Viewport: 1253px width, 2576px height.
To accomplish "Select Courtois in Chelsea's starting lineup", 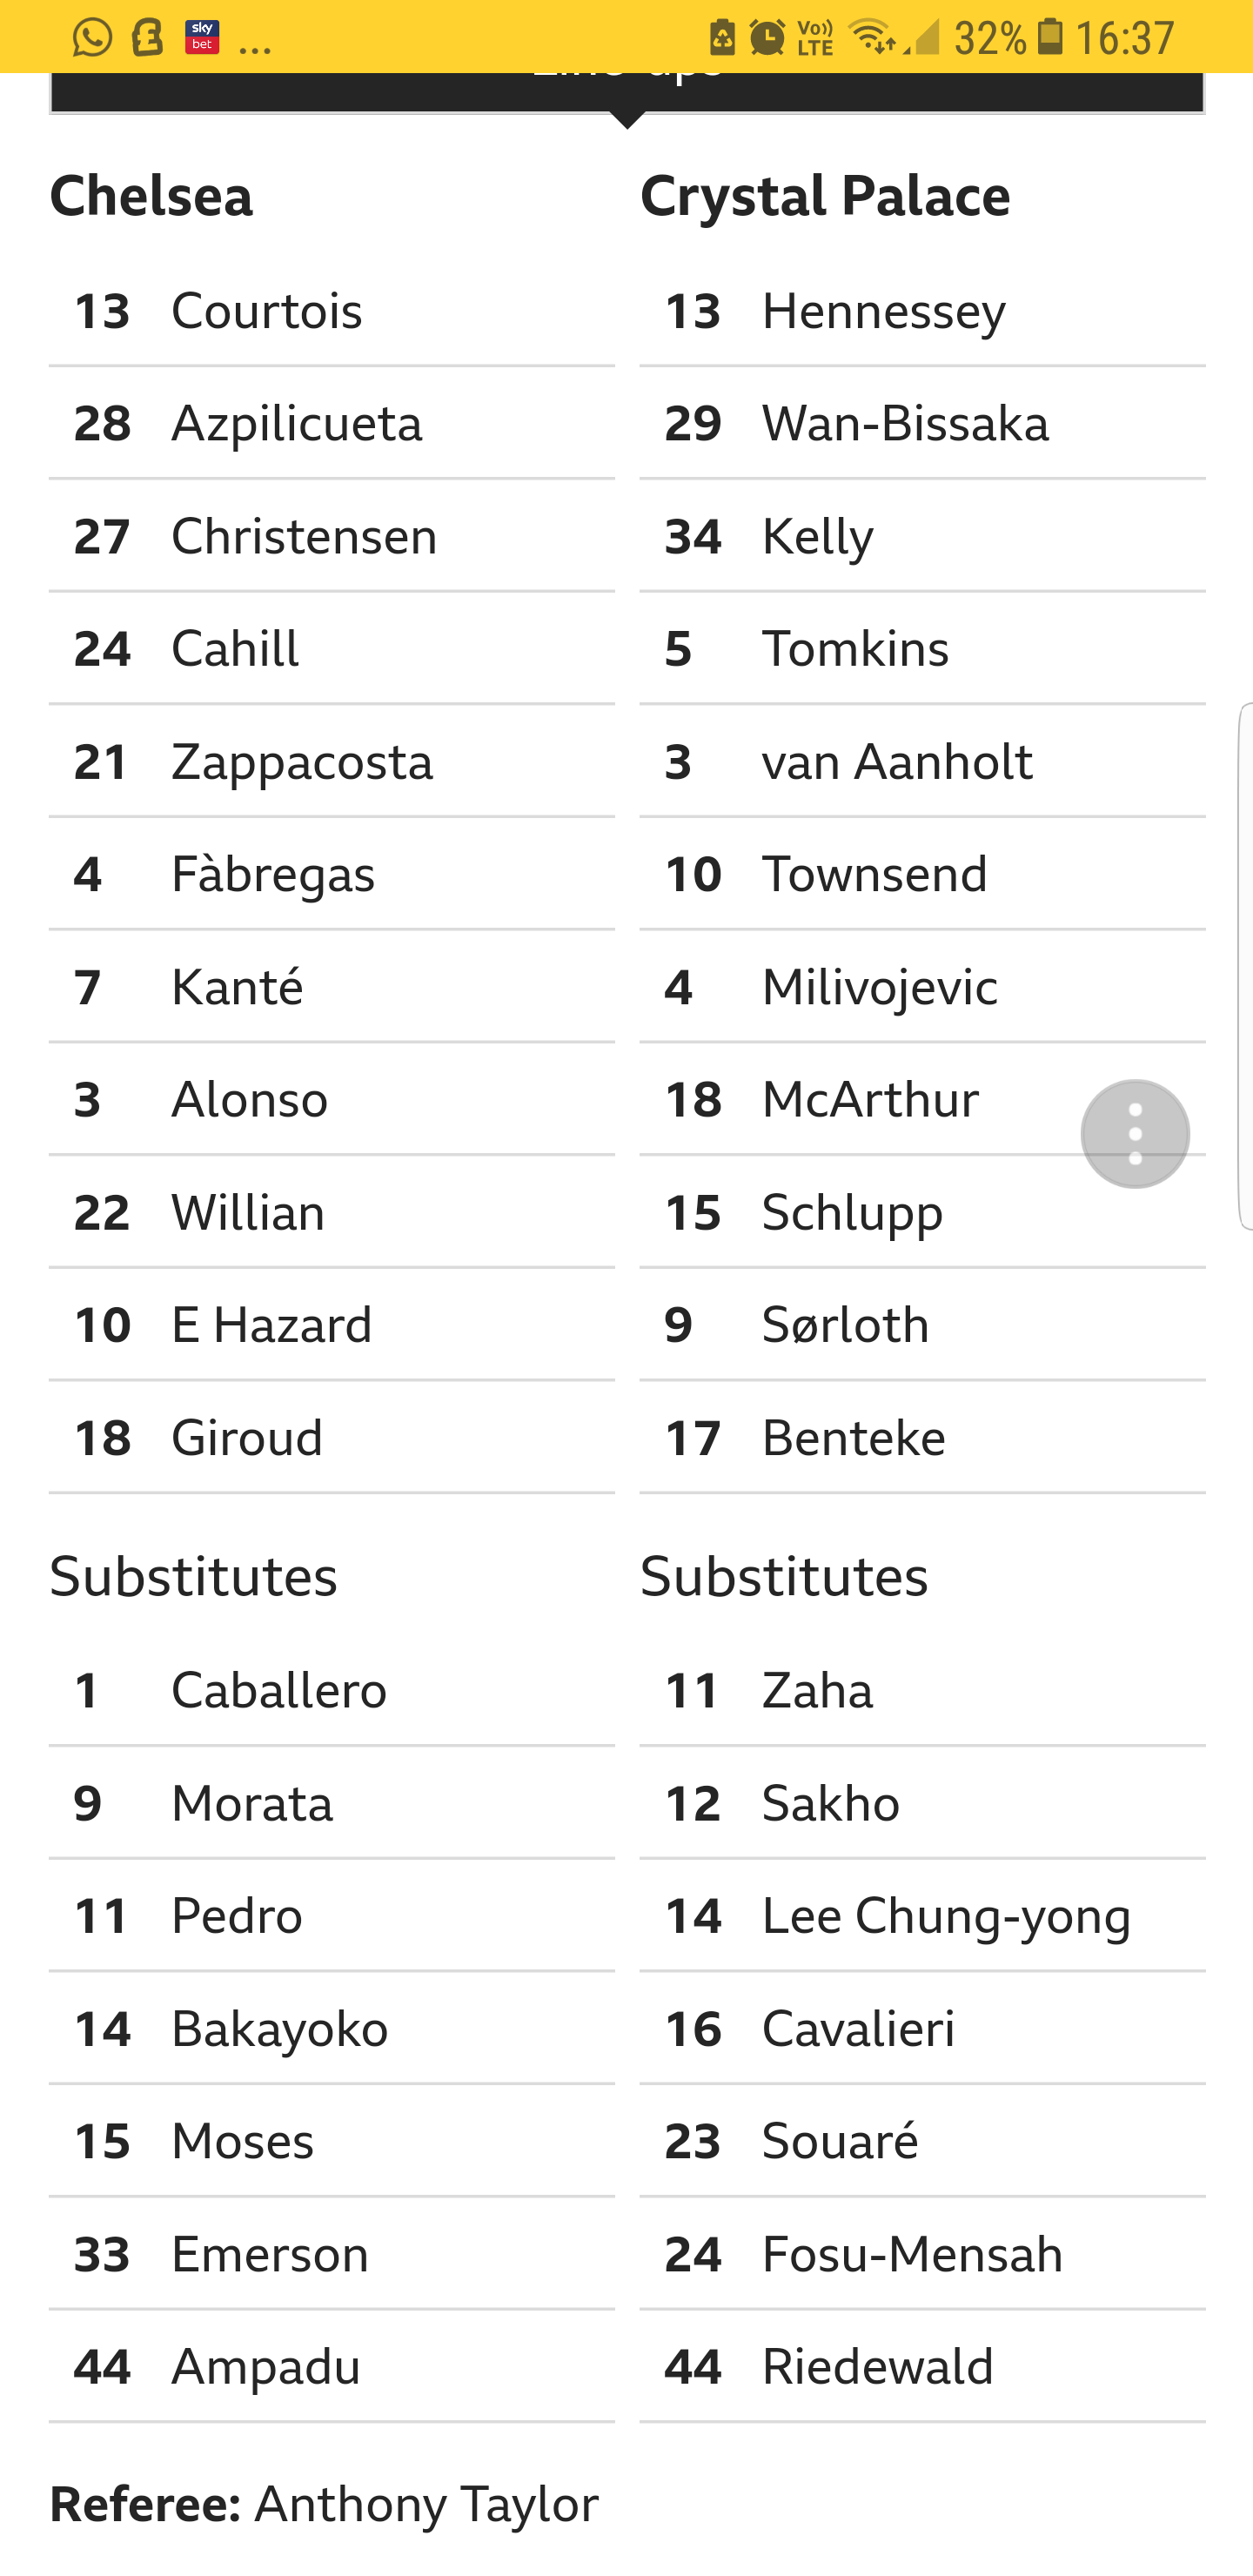I will (x=266, y=311).
